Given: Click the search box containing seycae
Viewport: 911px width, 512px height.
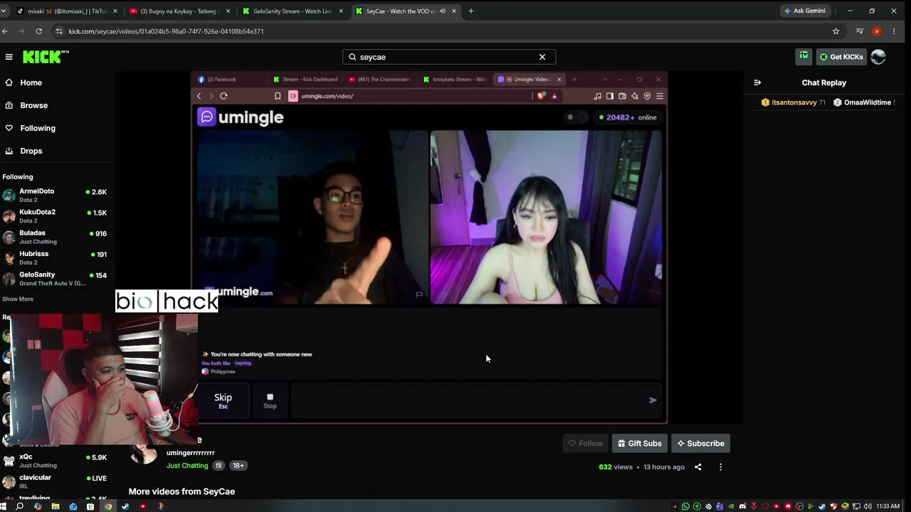Looking at the screenshot, I should coord(449,57).
